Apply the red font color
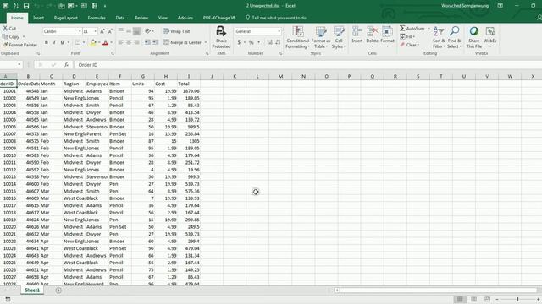 (105, 42)
